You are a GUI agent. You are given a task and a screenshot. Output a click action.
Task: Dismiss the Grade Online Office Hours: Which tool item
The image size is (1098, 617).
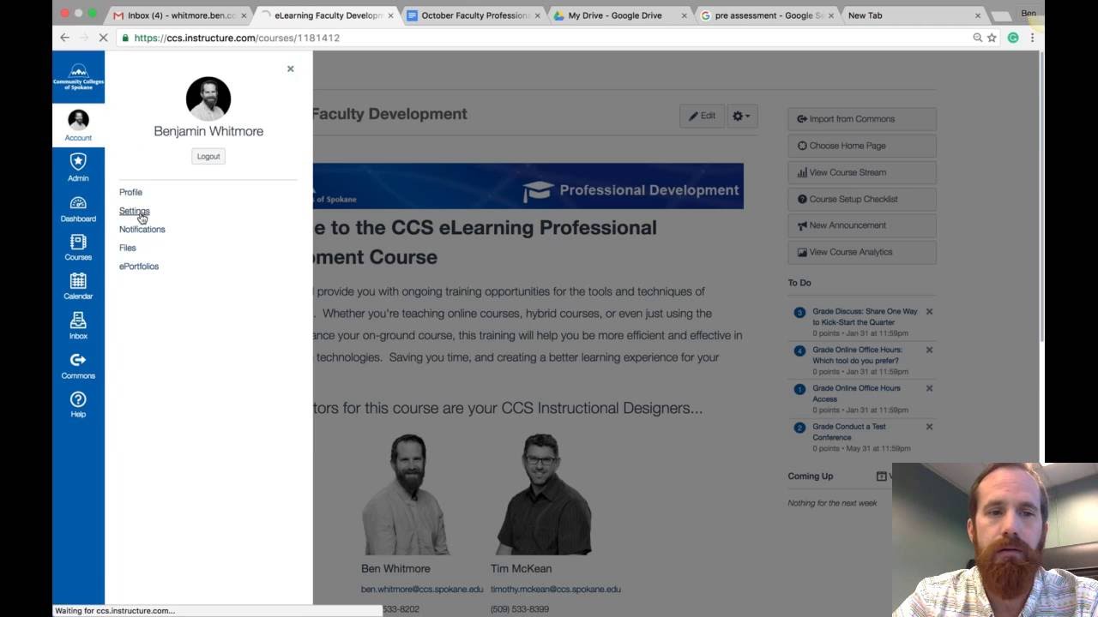click(x=929, y=350)
